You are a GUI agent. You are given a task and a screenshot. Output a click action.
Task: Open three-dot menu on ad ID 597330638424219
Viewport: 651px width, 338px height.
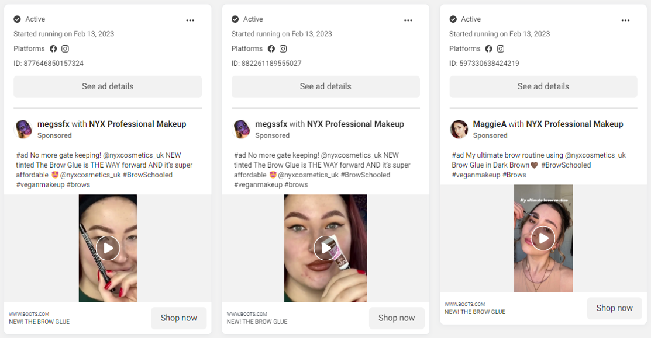point(626,20)
